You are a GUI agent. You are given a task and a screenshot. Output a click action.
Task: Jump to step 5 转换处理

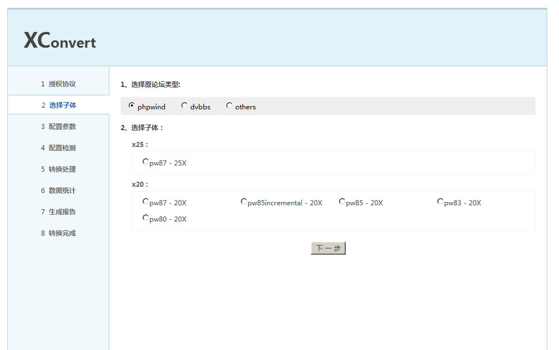coord(58,169)
